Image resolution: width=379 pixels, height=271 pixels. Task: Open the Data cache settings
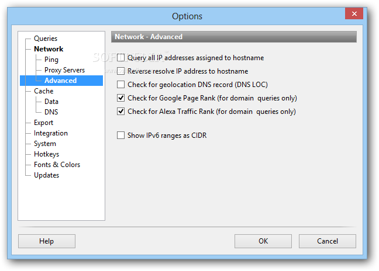click(x=51, y=102)
